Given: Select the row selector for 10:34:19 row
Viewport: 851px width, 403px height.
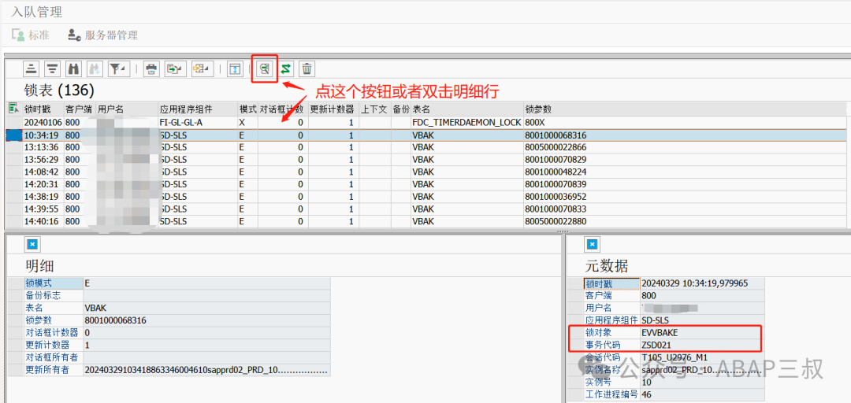Looking at the screenshot, I should click(x=13, y=135).
